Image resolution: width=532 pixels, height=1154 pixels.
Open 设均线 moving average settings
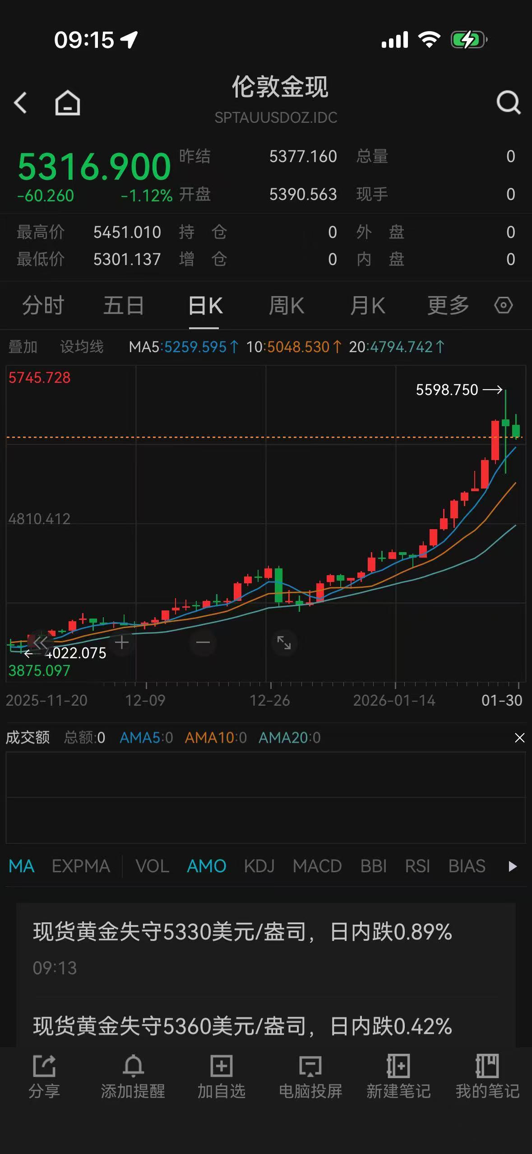click(82, 347)
